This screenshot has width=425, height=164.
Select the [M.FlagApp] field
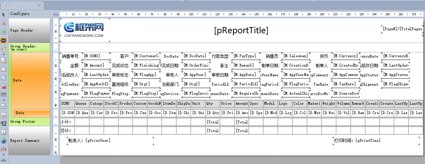tap(146, 75)
